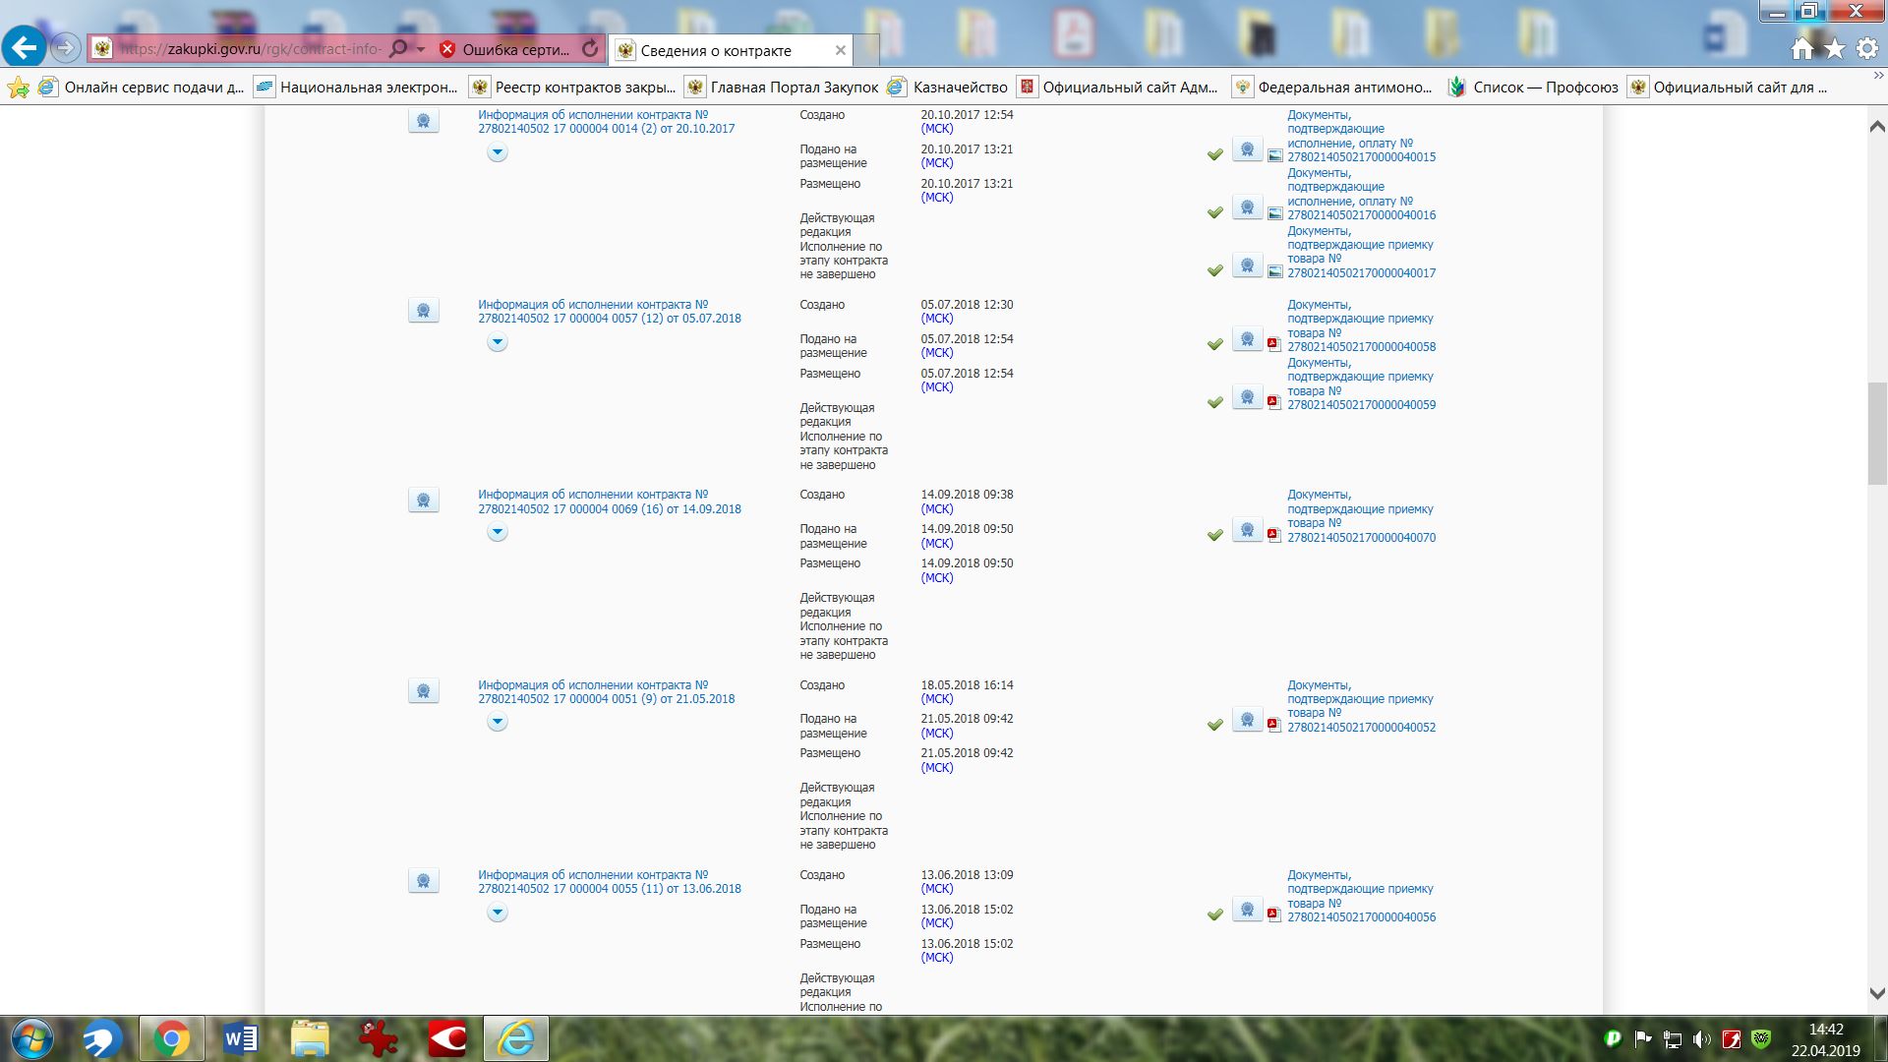Launch Google Chrome from the taskbar
1888x1062 pixels.
pyautogui.click(x=171, y=1038)
